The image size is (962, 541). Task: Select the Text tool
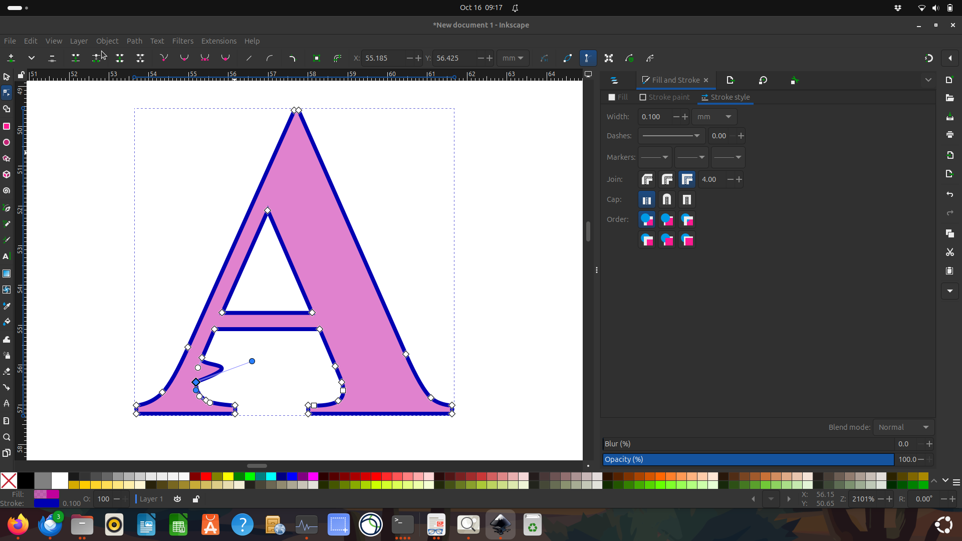7,256
